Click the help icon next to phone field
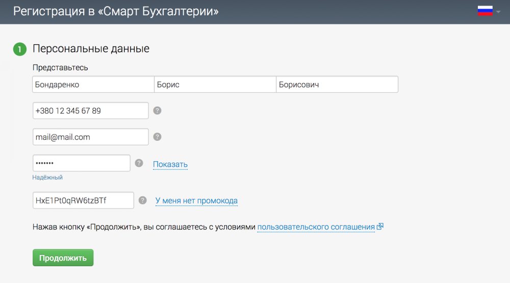Image resolution: width=510 pixels, height=283 pixels. tap(157, 111)
